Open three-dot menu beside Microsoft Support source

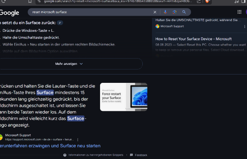pyautogui.click(x=244, y=26)
